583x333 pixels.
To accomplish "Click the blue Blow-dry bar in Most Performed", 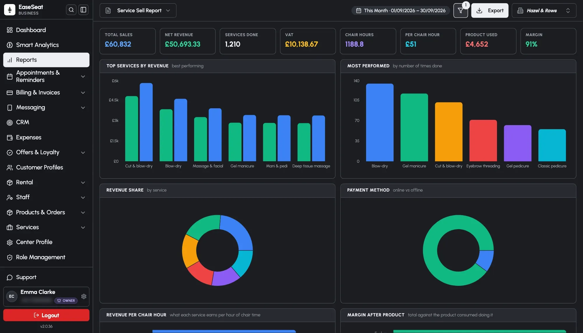I will (380, 122).
